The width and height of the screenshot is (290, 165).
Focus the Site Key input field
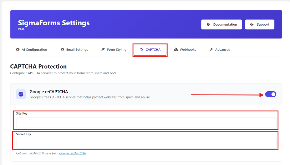(x=146, y=123)
